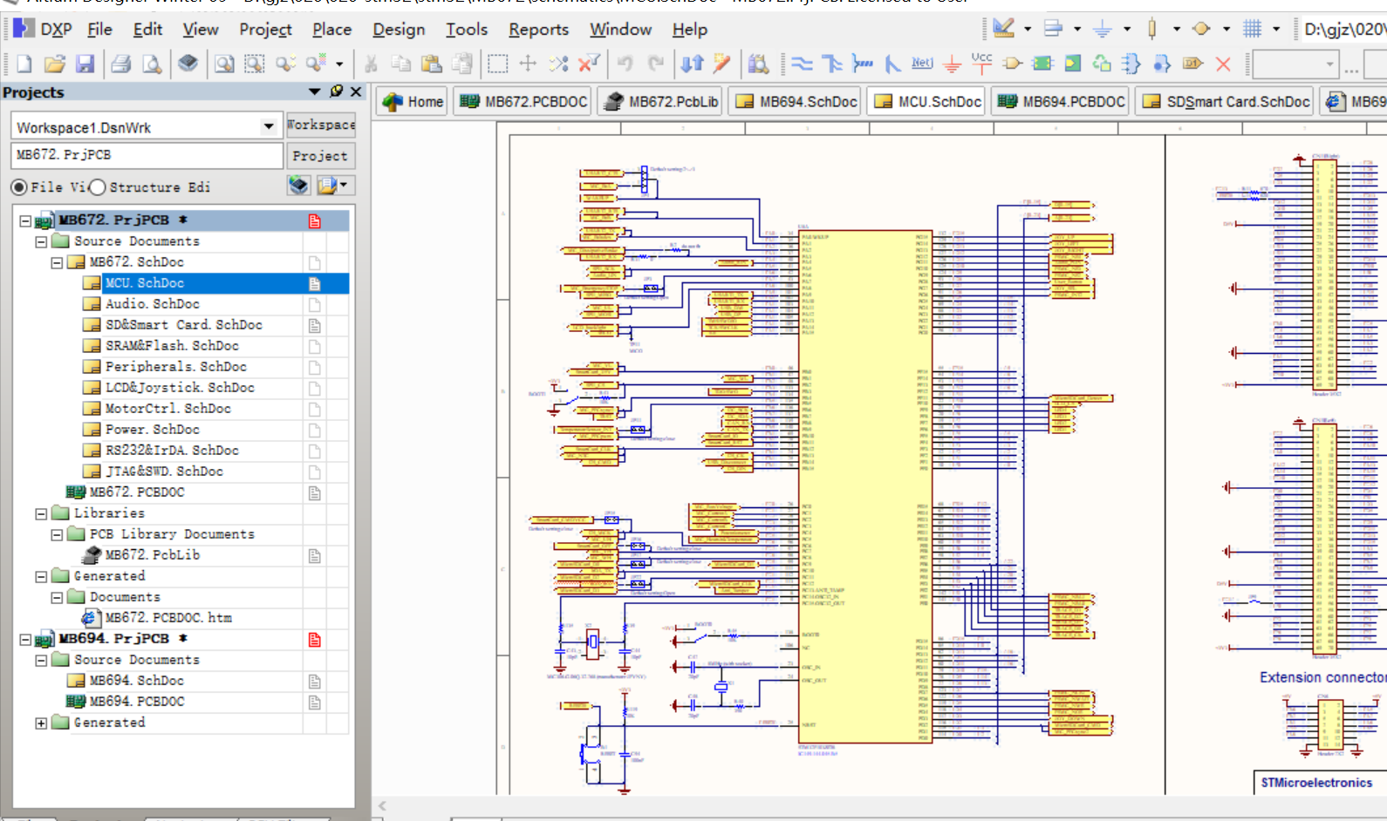Viewport: 1387px width, 821px height.
Task: Switch to the Home tab
Action: tap(413, 101)
